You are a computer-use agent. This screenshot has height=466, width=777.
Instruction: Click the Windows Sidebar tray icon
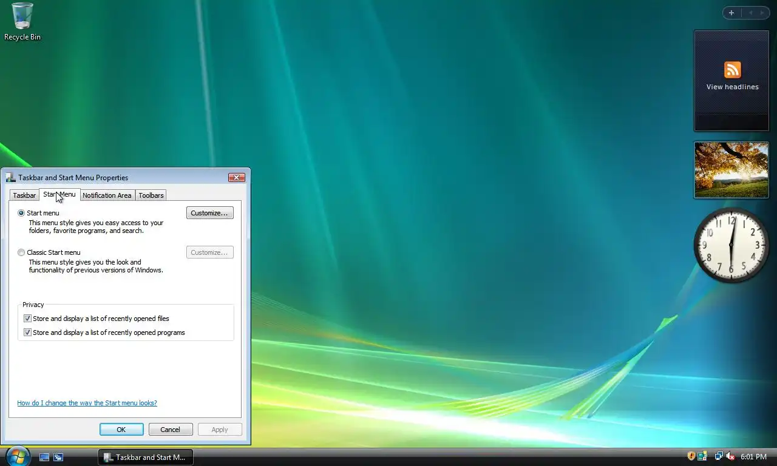(702, 456)
